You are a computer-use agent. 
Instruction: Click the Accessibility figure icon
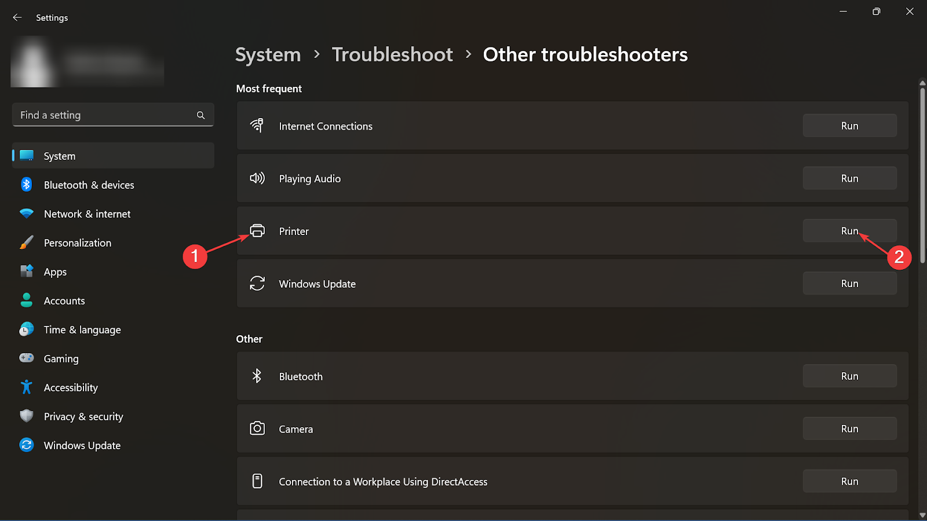point(27,387)
